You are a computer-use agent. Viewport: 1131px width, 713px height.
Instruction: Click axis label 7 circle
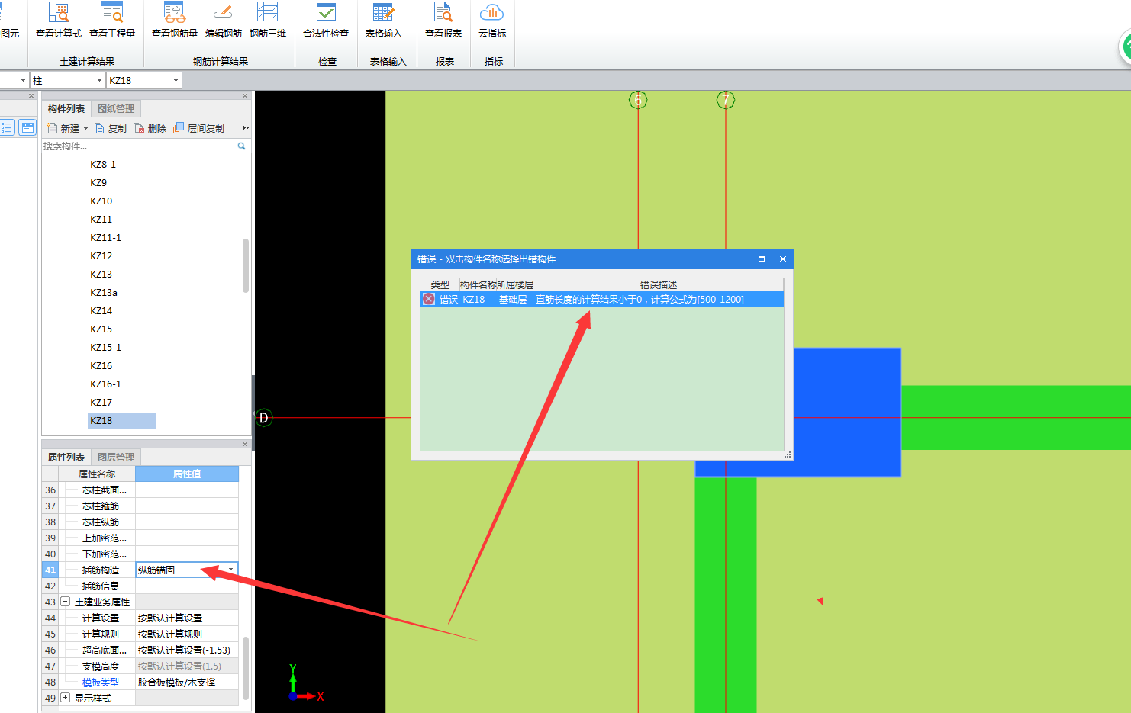point(726,100)
